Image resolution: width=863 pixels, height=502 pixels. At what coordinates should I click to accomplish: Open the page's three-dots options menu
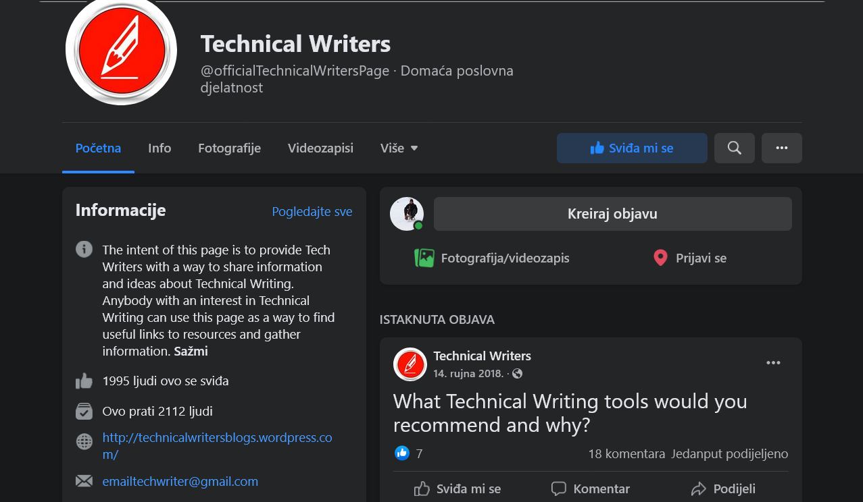tap(781, 148)
